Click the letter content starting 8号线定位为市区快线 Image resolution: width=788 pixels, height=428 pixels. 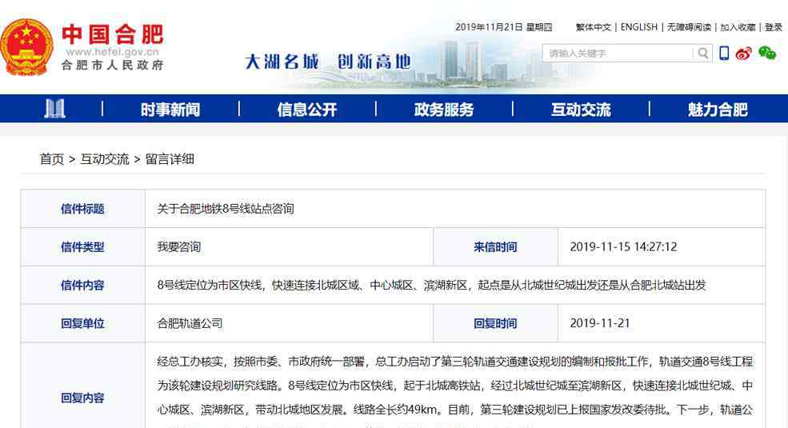point(431,285)
